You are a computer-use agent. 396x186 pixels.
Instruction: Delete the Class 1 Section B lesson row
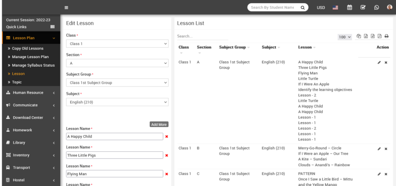tap(386, 148)
